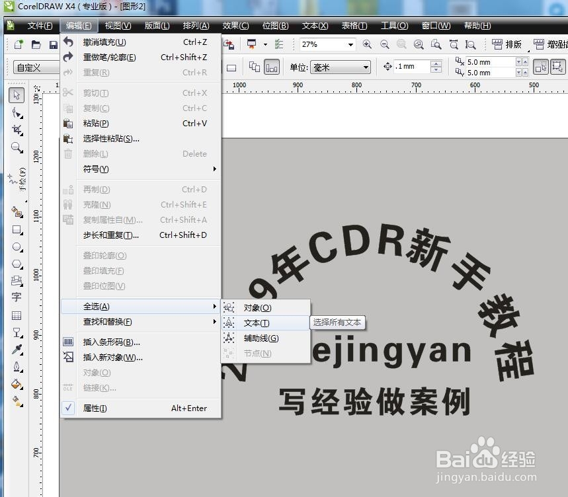The image size is (568, 497).
Task: Choose 粘贴(P) menu entry
Action: [142, 124]
